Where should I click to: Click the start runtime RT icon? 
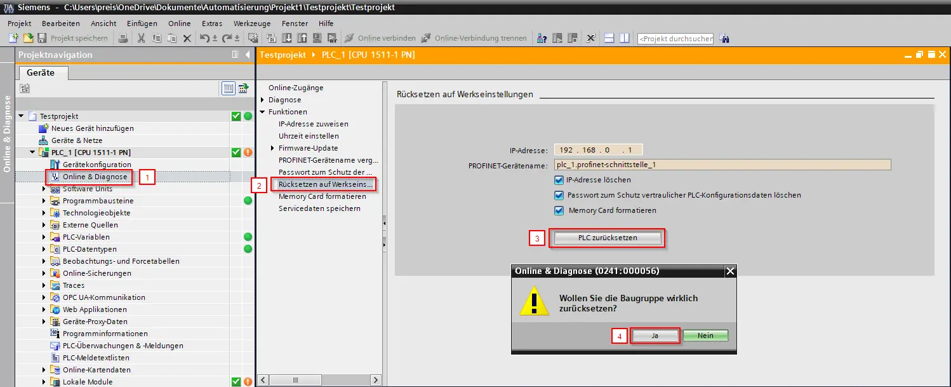(x=331, y=38)
